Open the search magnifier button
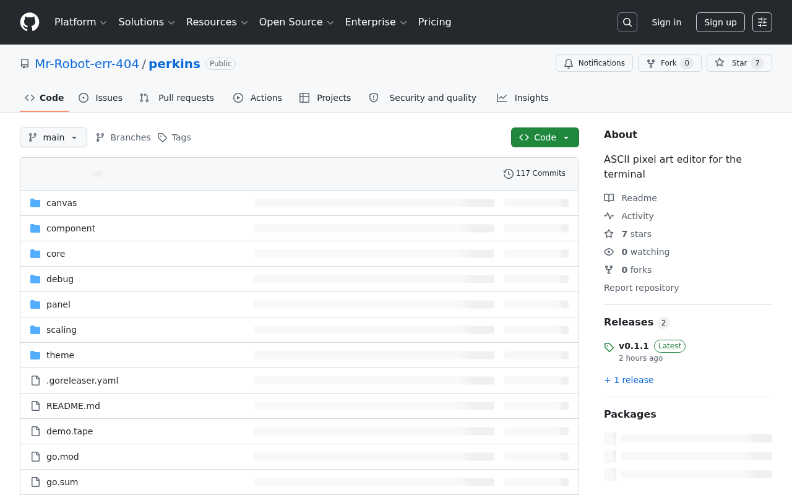Viewport: 792px width, 495px height. [x=627, y=22]
